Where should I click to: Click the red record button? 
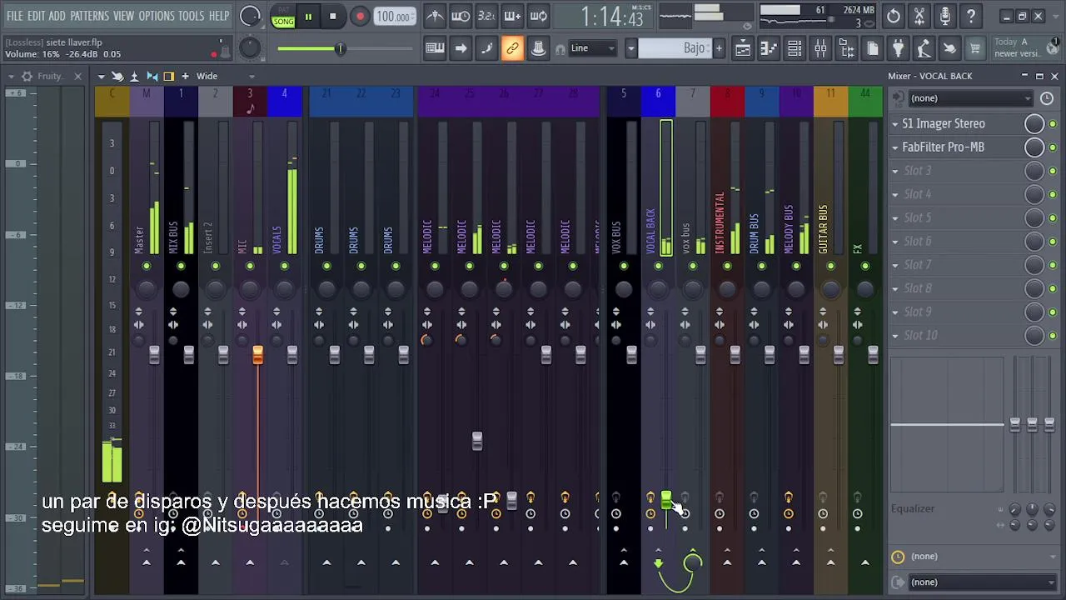click(x=360, y=16)
